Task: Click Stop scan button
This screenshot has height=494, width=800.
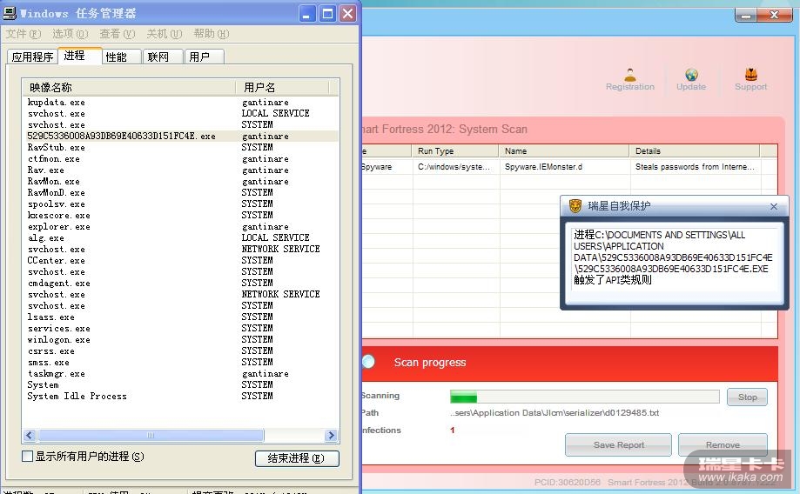Action: tap(747, 397)
